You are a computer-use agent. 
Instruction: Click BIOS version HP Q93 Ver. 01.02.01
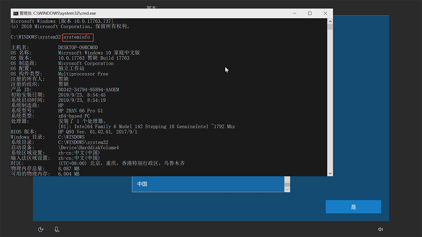tap(98, 132)
